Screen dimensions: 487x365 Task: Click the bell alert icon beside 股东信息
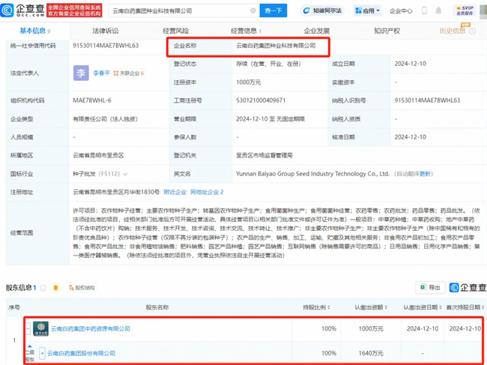point(56,287)
